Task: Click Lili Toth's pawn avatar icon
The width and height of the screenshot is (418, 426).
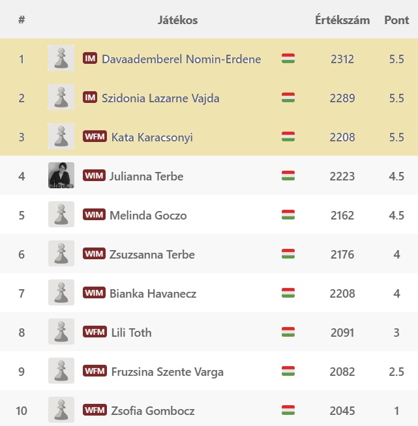Action: (x=61, y=332)
